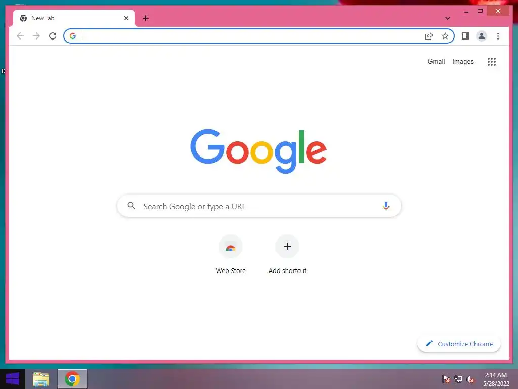This screenshot has width=518, height=389.
Task: Go forward using the forward arrow
Action: pos(36,36)
